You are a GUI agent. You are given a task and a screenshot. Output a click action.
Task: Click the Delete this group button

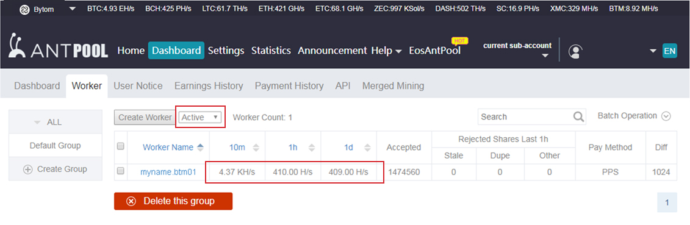tap(173, 201)
